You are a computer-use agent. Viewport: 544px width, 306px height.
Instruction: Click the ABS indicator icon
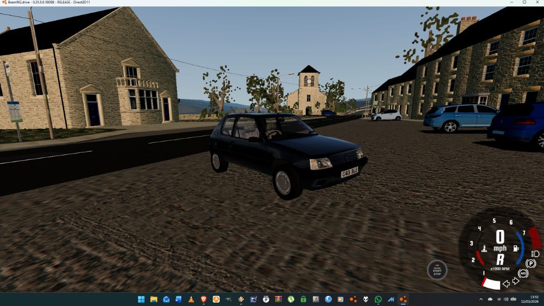pos(524,273)
